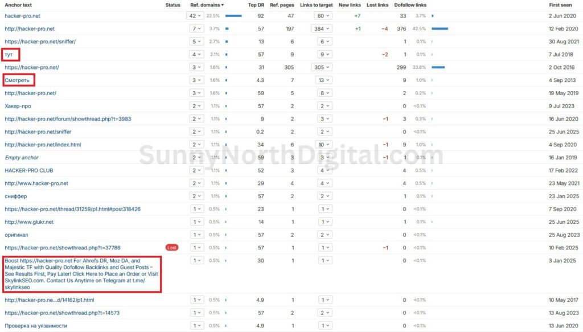Open the hacker-pro.net anchor link in first row

click(x=22, y=16)
